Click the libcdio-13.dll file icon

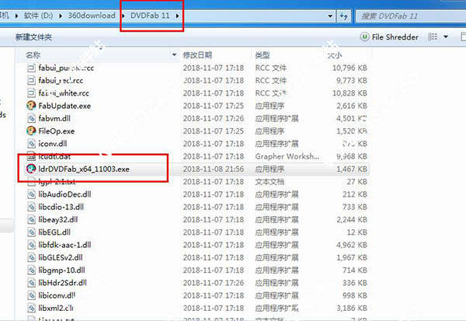point(31,207)
